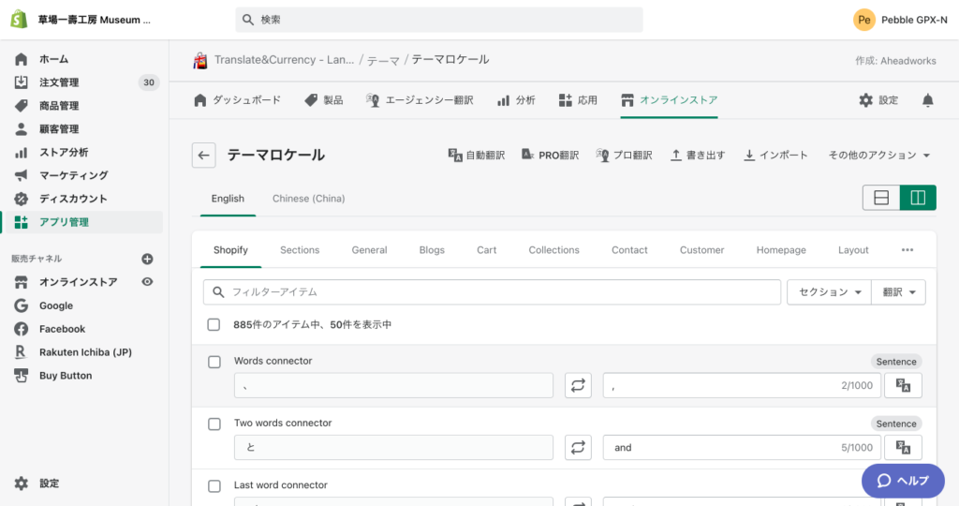Image resolution: width=959 pixels, height=506 pixels.
Task: Click the ヘルプ help button
Action: 902,481
